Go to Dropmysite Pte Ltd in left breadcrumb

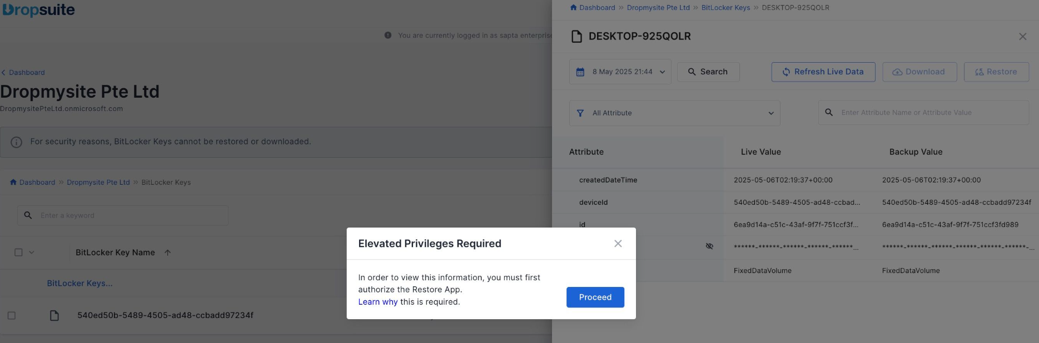coord(98,182)
